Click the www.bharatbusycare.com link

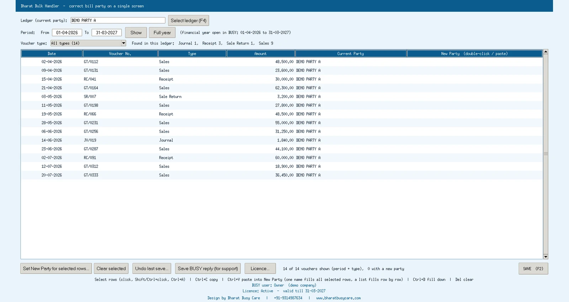tap(339, 298)
